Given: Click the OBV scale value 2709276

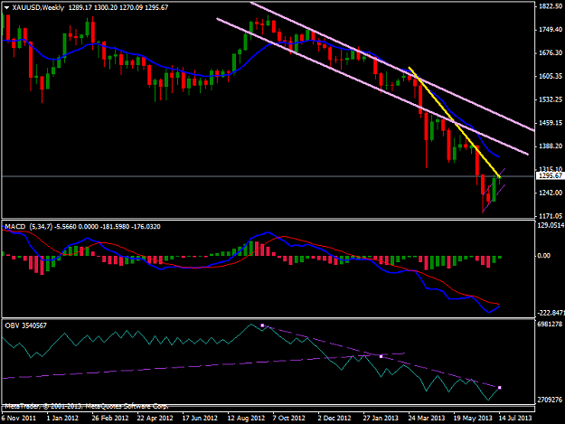Looking at the screenshot, I should [550, 400].
